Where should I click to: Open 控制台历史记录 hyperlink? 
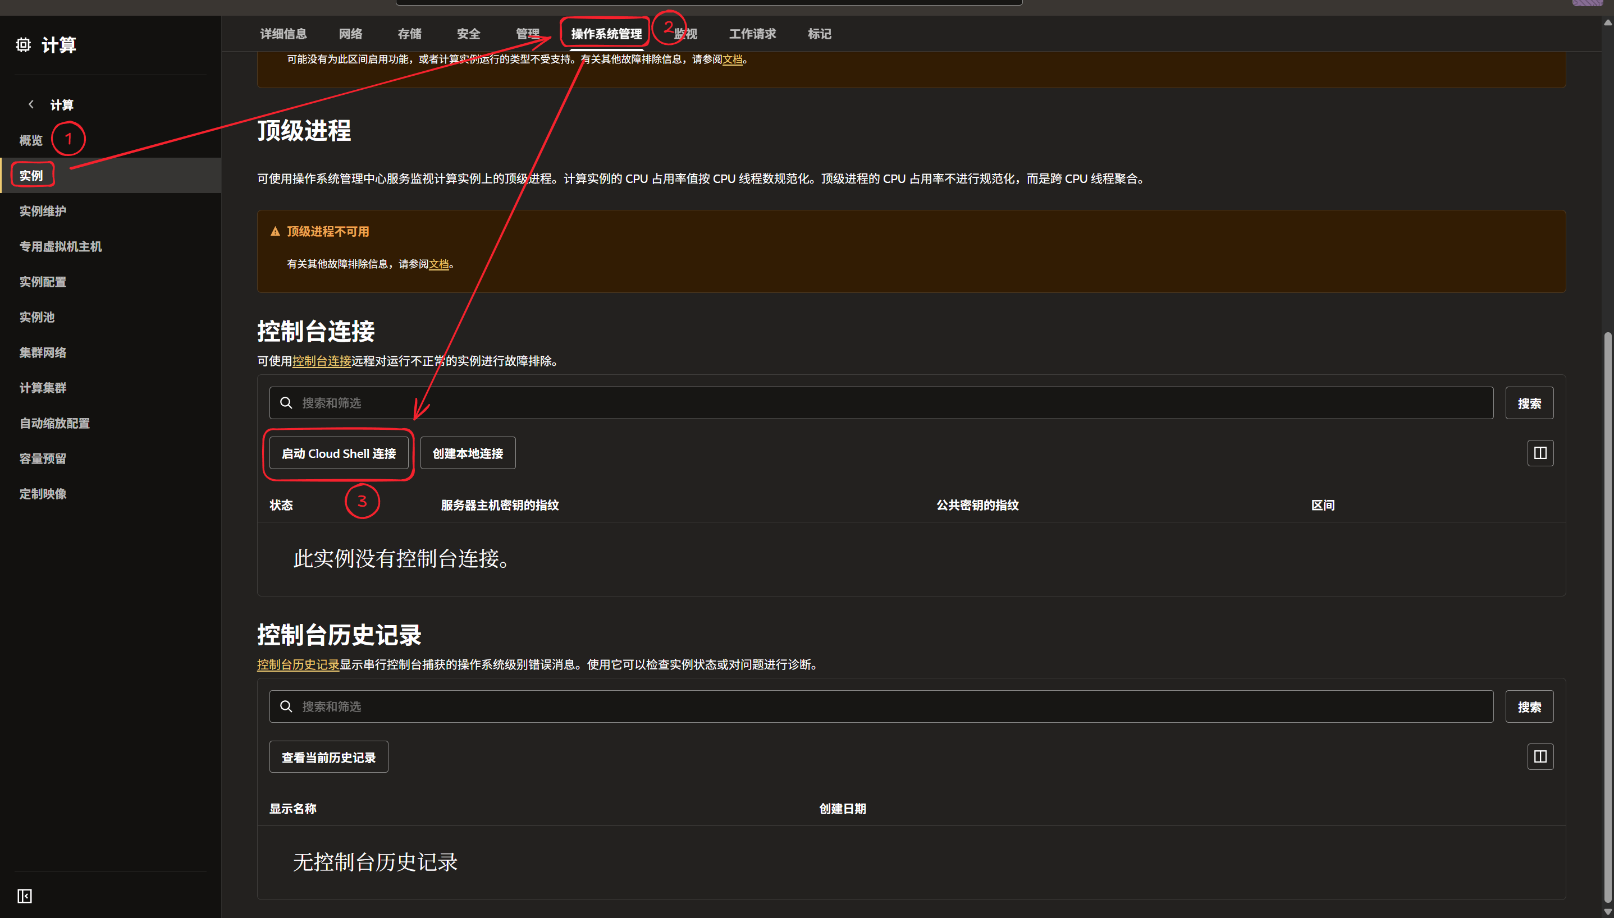coord(298,664)
